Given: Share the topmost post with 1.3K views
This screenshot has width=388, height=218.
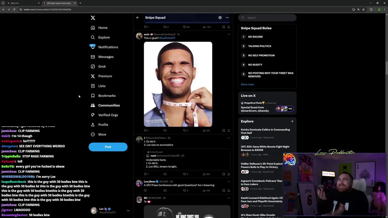Looking at the screenshot, I should [x=229, y=27].
